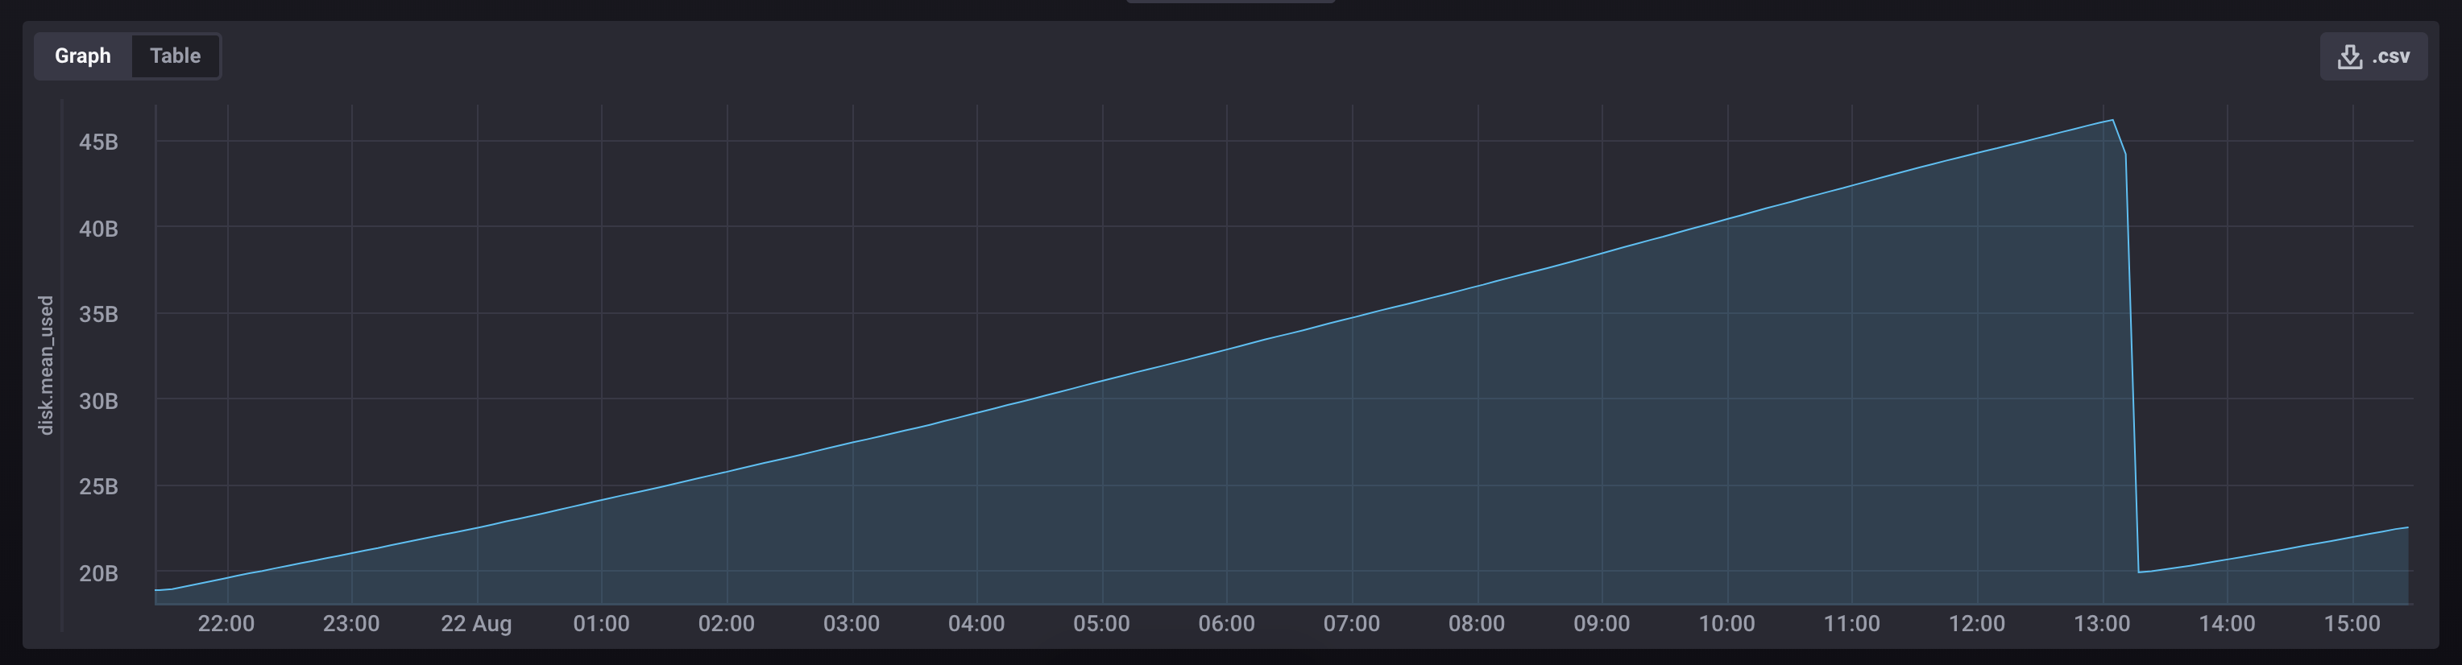
Task: Click the 12:00 time axis label
Action: point(1978,624)
